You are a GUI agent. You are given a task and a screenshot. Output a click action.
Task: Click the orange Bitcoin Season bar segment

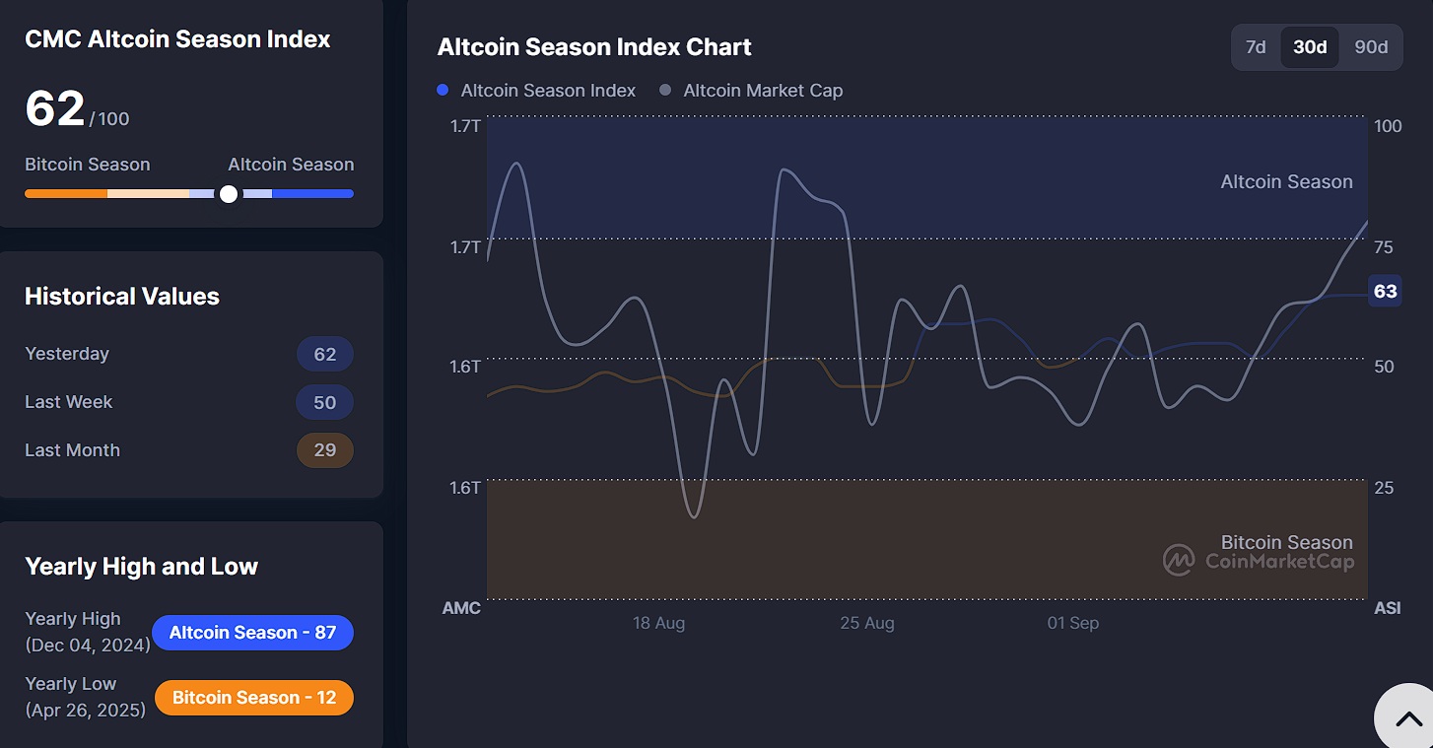pyautogui.click(x=65, y=194)
